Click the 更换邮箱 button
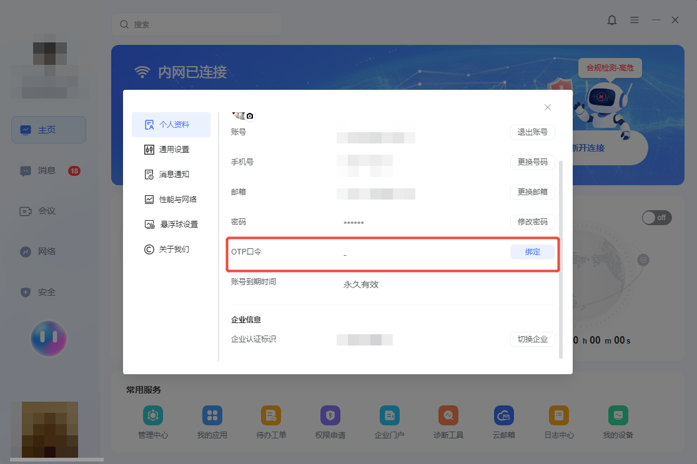 pos(533,192)
